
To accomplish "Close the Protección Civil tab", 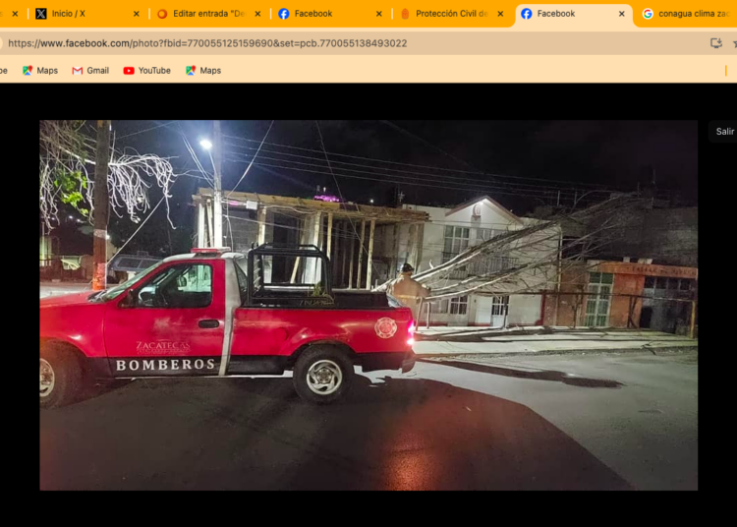I will click(x=500, y=14).
